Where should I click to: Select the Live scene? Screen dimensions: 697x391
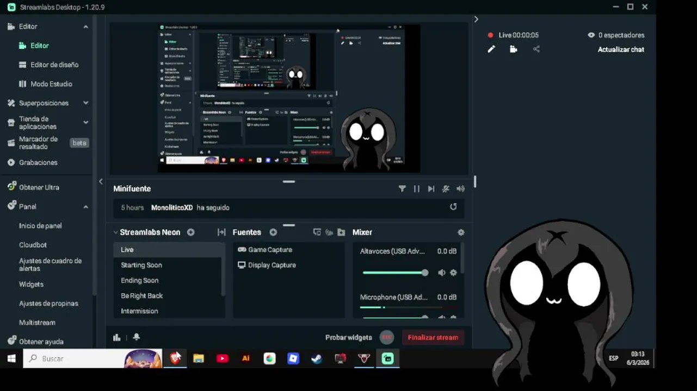click(x=167, y=250)
